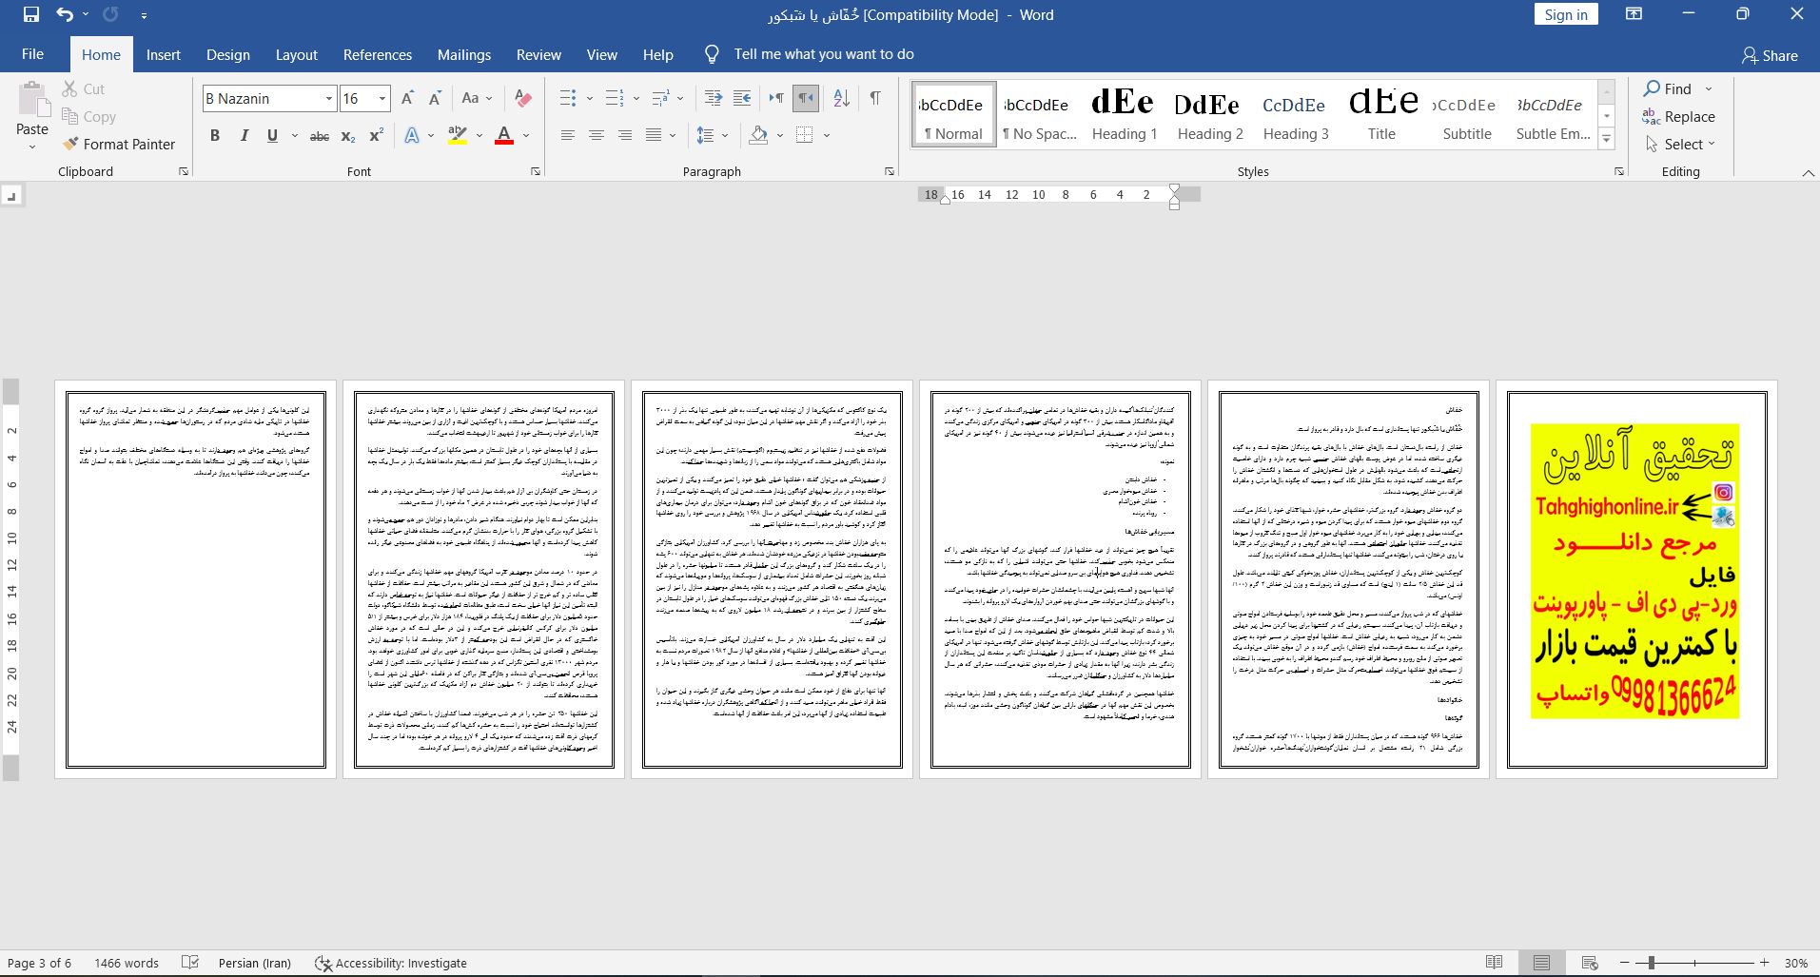Screen dimensions: 1820x977
Task: Toggle underline formatting
Action: [x=272, y=136]
